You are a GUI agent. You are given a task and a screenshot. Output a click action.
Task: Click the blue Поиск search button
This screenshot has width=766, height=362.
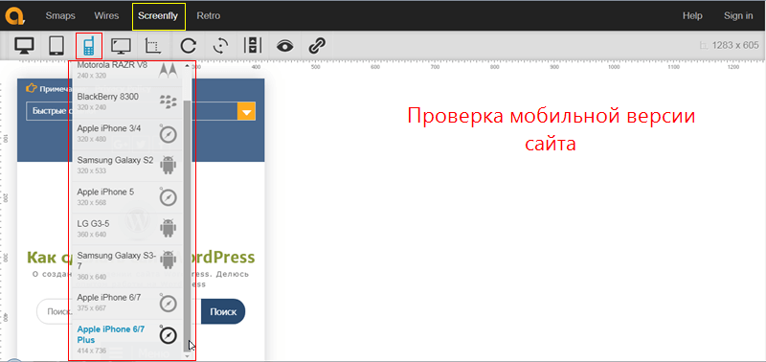pyautogui.click(x=223, y=311)
